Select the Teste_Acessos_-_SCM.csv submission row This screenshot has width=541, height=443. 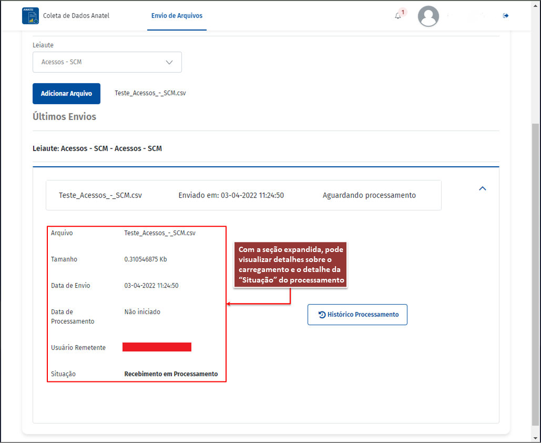tap(243, 195)
